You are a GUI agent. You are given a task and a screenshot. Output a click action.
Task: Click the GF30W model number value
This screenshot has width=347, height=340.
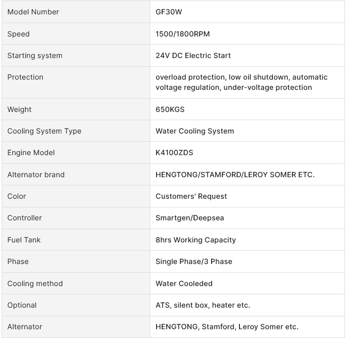point(169,12)
